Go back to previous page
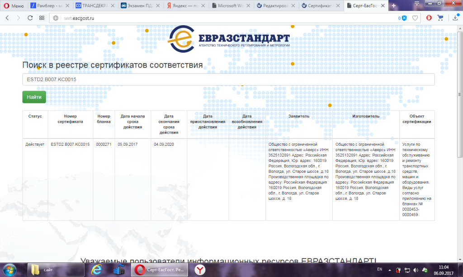 [x=7, y=18]
